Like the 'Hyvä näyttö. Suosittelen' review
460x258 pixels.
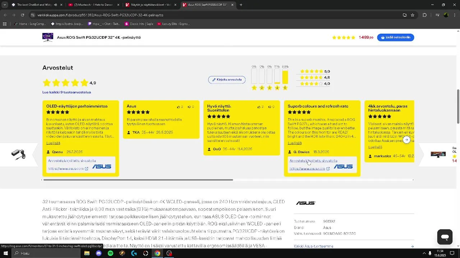point(259,107)
